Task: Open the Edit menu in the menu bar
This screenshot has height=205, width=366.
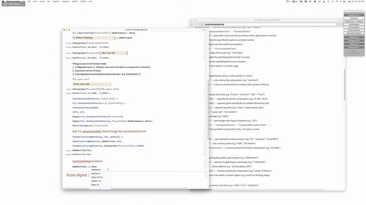Action: coord(29,1)
